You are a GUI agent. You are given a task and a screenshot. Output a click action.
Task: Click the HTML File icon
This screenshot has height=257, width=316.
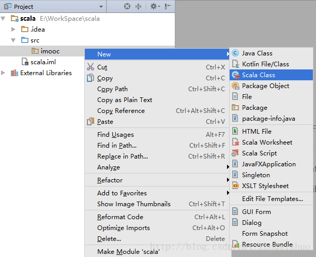[x=235, y=131]
